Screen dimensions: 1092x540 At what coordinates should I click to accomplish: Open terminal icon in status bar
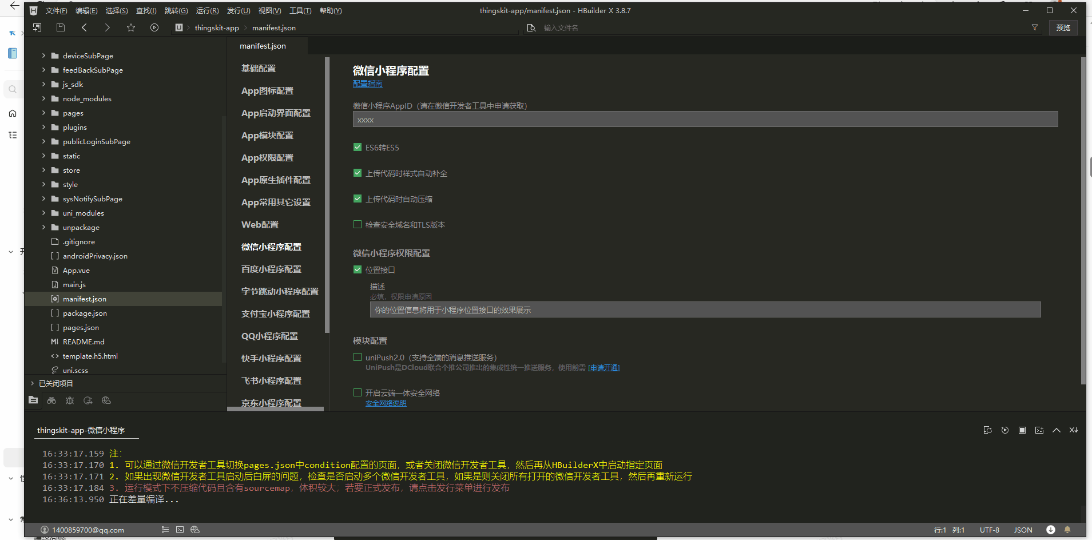point(180,530)
